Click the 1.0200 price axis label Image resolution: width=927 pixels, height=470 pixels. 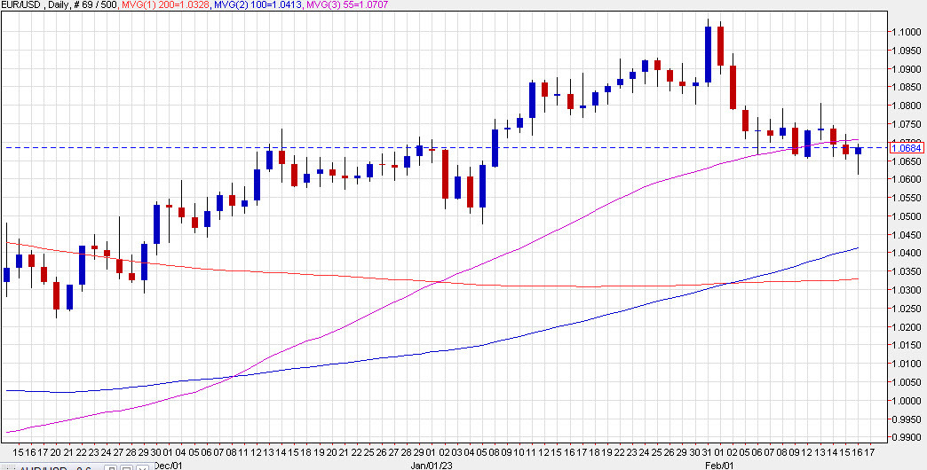(907, 327)
